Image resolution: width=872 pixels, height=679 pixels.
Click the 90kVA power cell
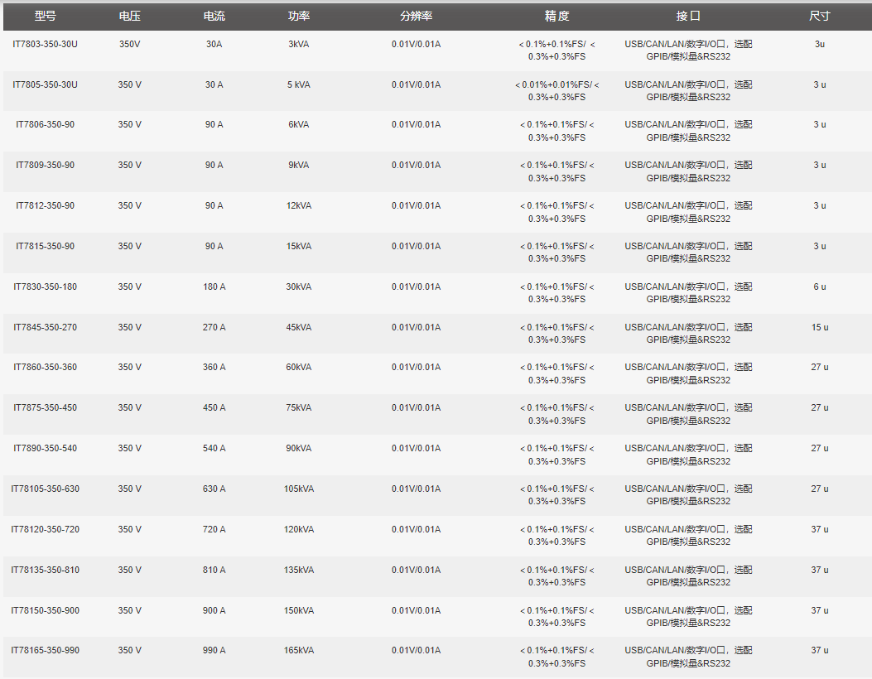coord(299,448)
